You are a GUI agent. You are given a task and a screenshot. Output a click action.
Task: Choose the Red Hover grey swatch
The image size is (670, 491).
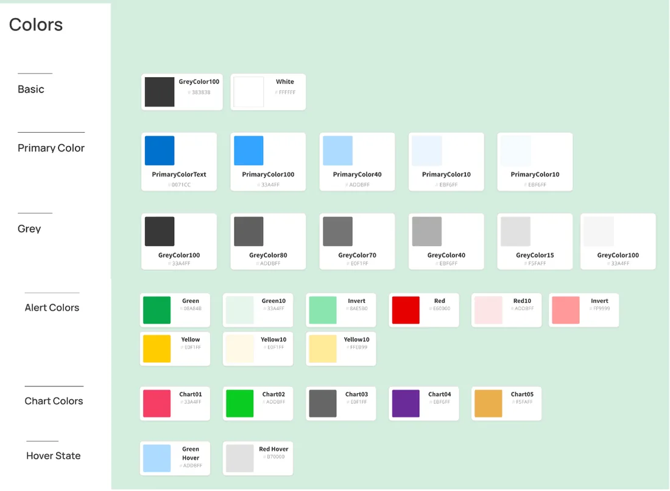coord(240,458)
